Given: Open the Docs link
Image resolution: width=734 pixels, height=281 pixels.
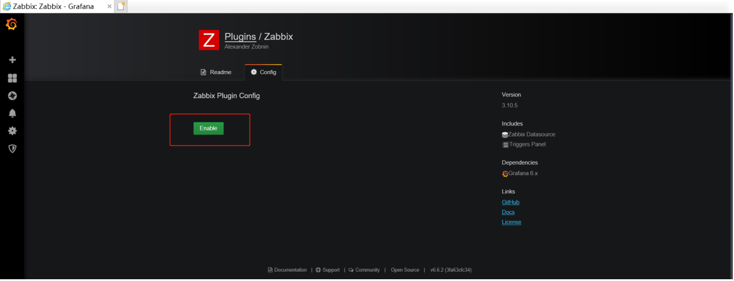Looking at the screenshot, I should [508, 212].
